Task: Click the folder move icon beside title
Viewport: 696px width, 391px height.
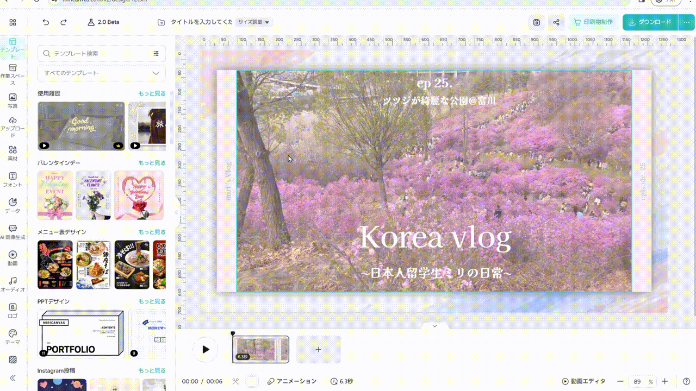Action: pos(161,22)
